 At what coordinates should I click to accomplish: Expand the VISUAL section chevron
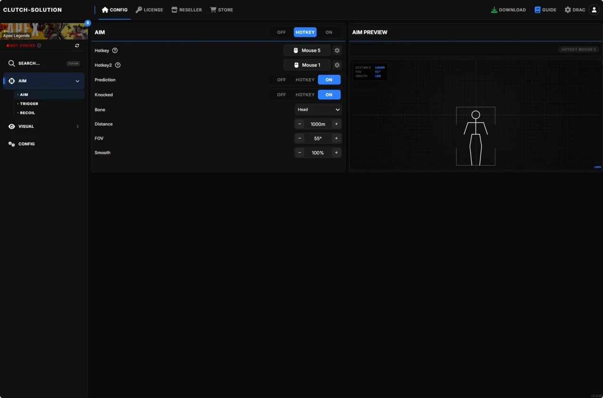pyautogui.click(x=77, y=126)
